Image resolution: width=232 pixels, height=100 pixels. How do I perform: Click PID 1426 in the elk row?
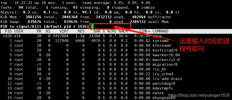click(7, 36)
